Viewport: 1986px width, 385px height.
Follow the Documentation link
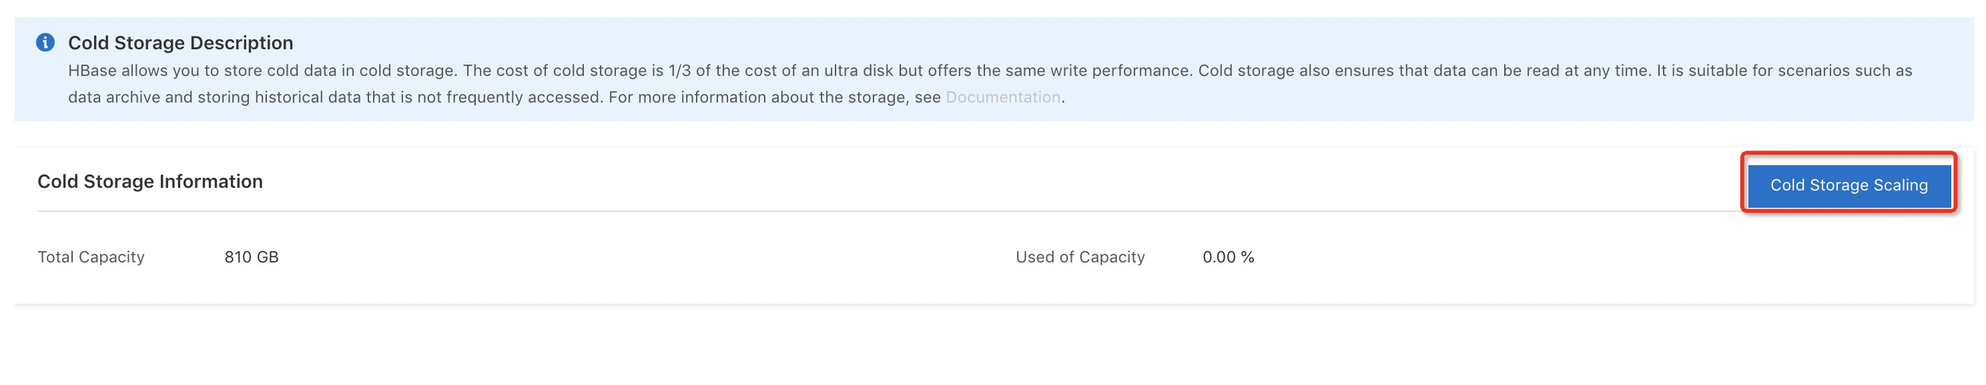pyautogui.click(x=1002, y=97)
